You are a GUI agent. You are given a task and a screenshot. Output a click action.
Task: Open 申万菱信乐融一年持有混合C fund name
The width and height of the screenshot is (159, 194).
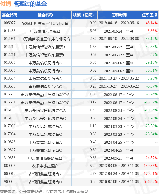(x=45, y=102)
